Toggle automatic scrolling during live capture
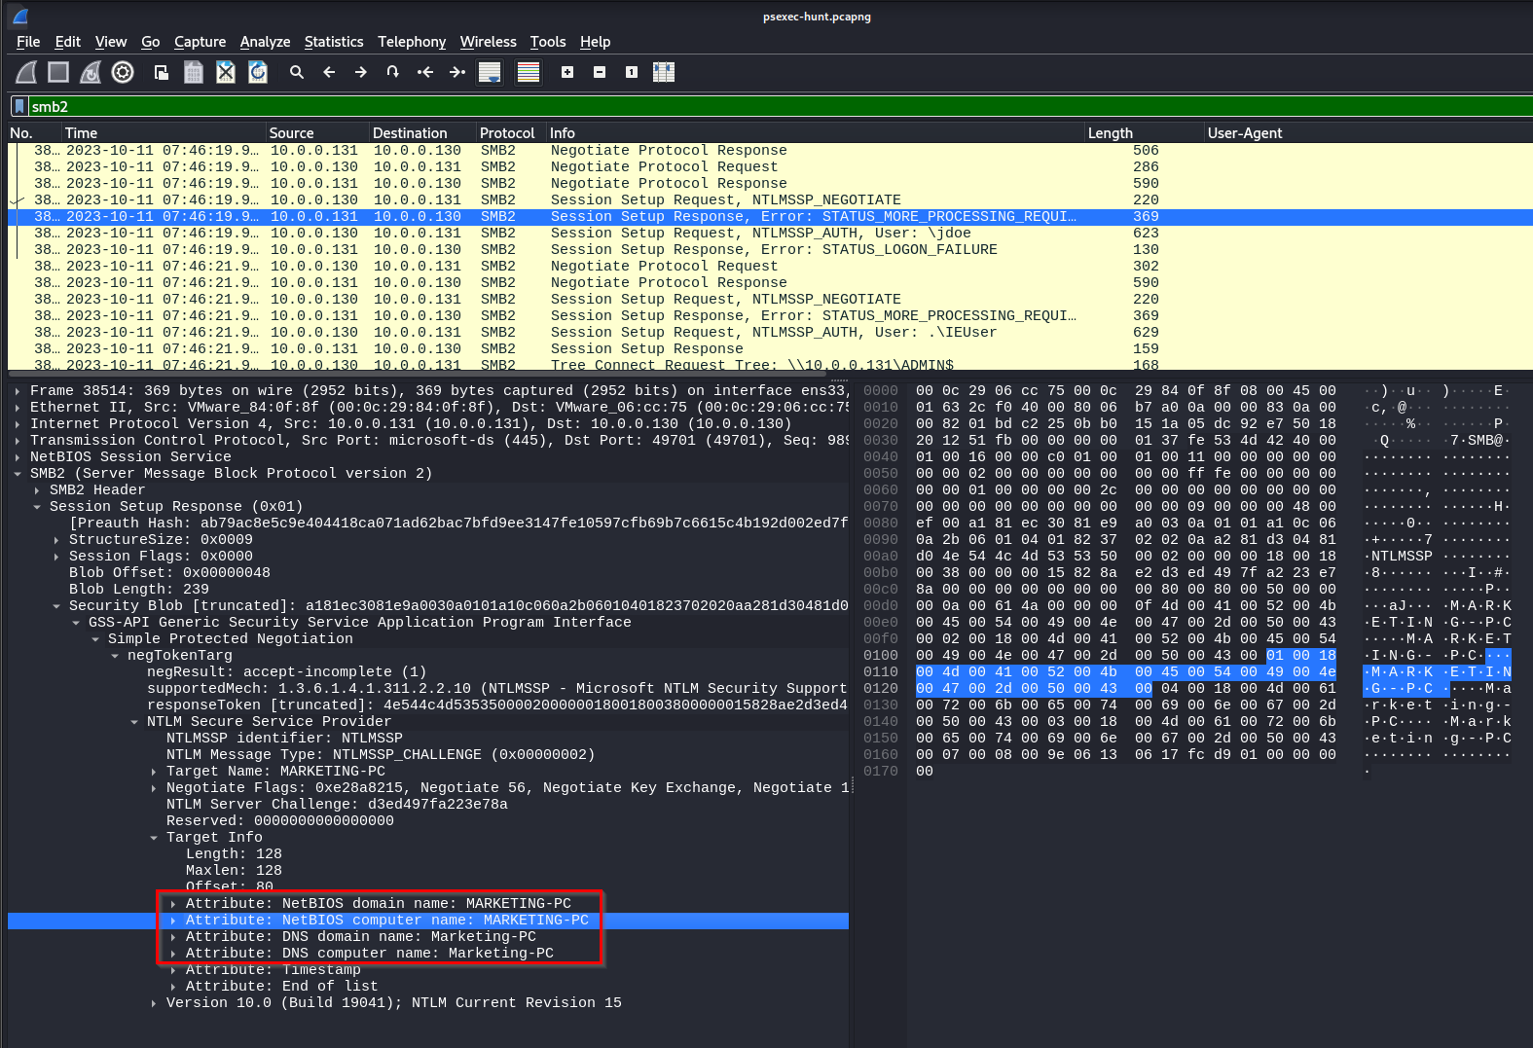The width and height of the screenshot is (1533, 1048). pos(490,72)
